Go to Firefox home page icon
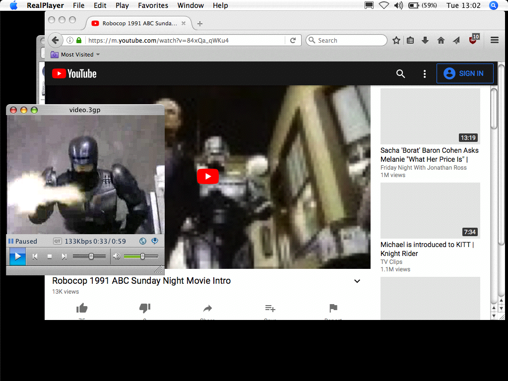This screenshot has width=508, height=381. [441, 40]
